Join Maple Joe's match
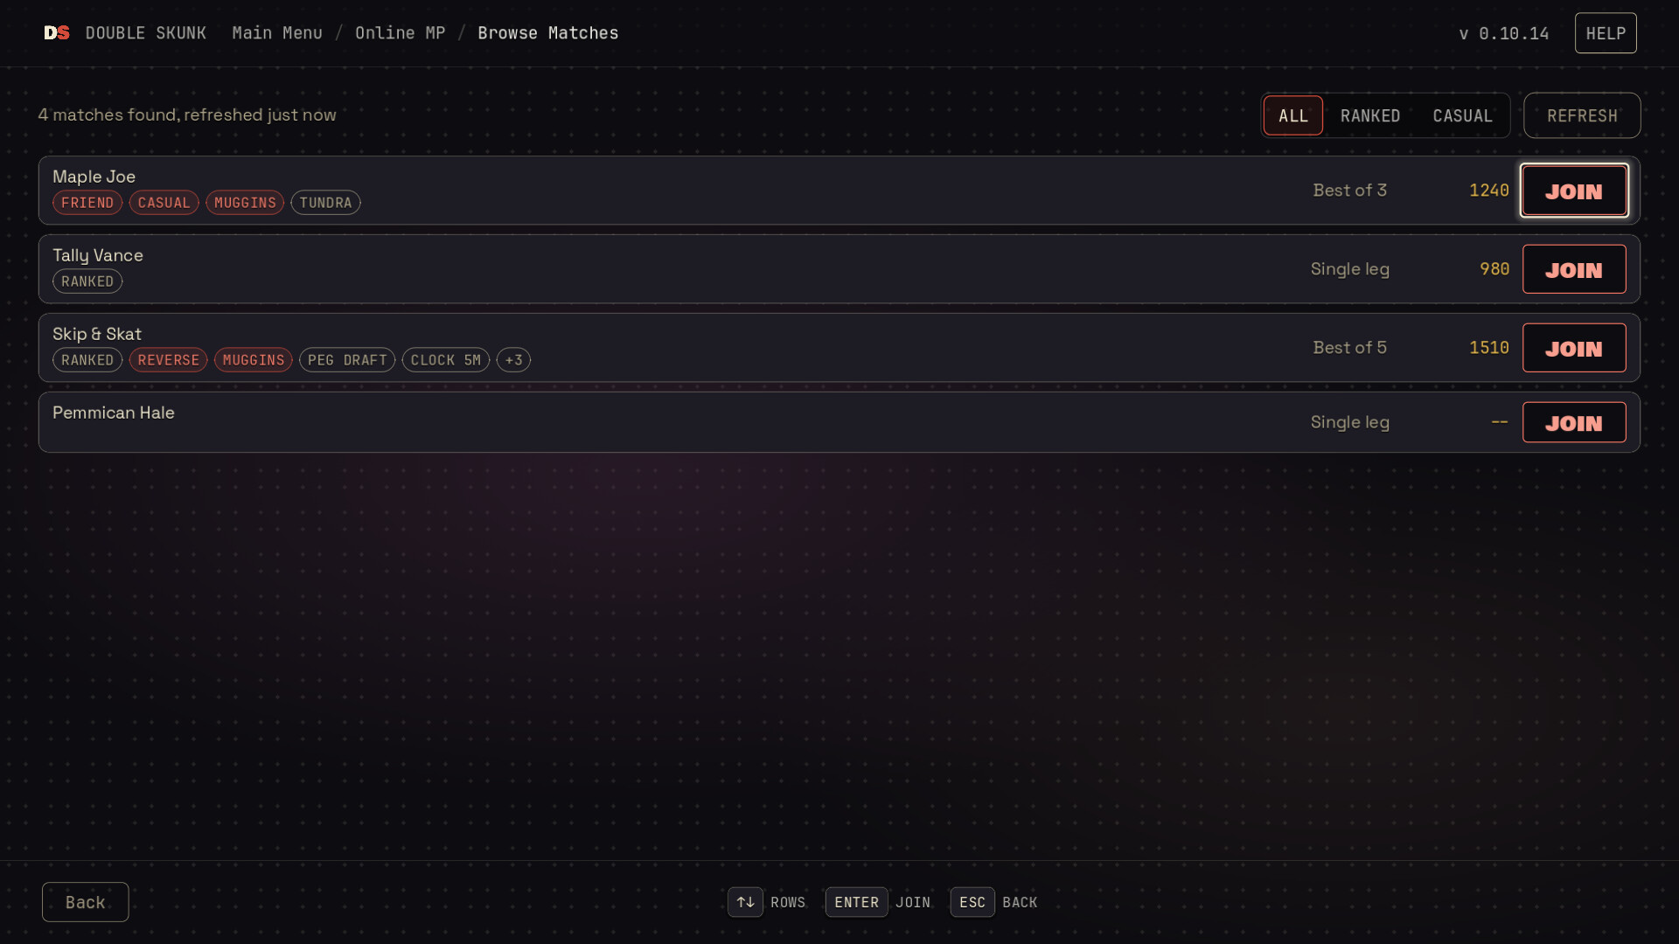Image resolution: width=1679 pixels, height=944 pixels. [1574, 191]
